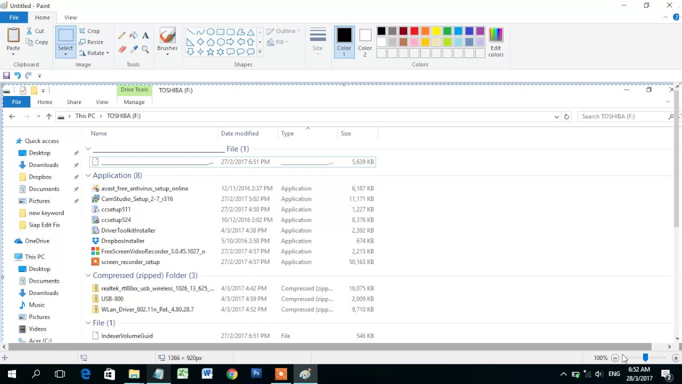Open Paint File menu
This screenshot has height=384, width=682.
[14, 18]
